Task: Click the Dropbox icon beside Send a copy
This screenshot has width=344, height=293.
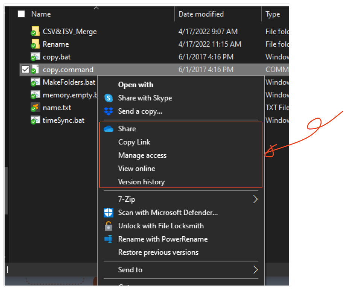Action: pyautogui.click(x=108, y=111)
